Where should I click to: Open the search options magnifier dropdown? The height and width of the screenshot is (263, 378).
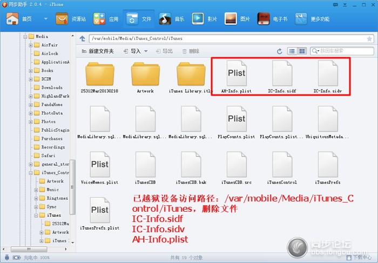(x=315, y=51)
